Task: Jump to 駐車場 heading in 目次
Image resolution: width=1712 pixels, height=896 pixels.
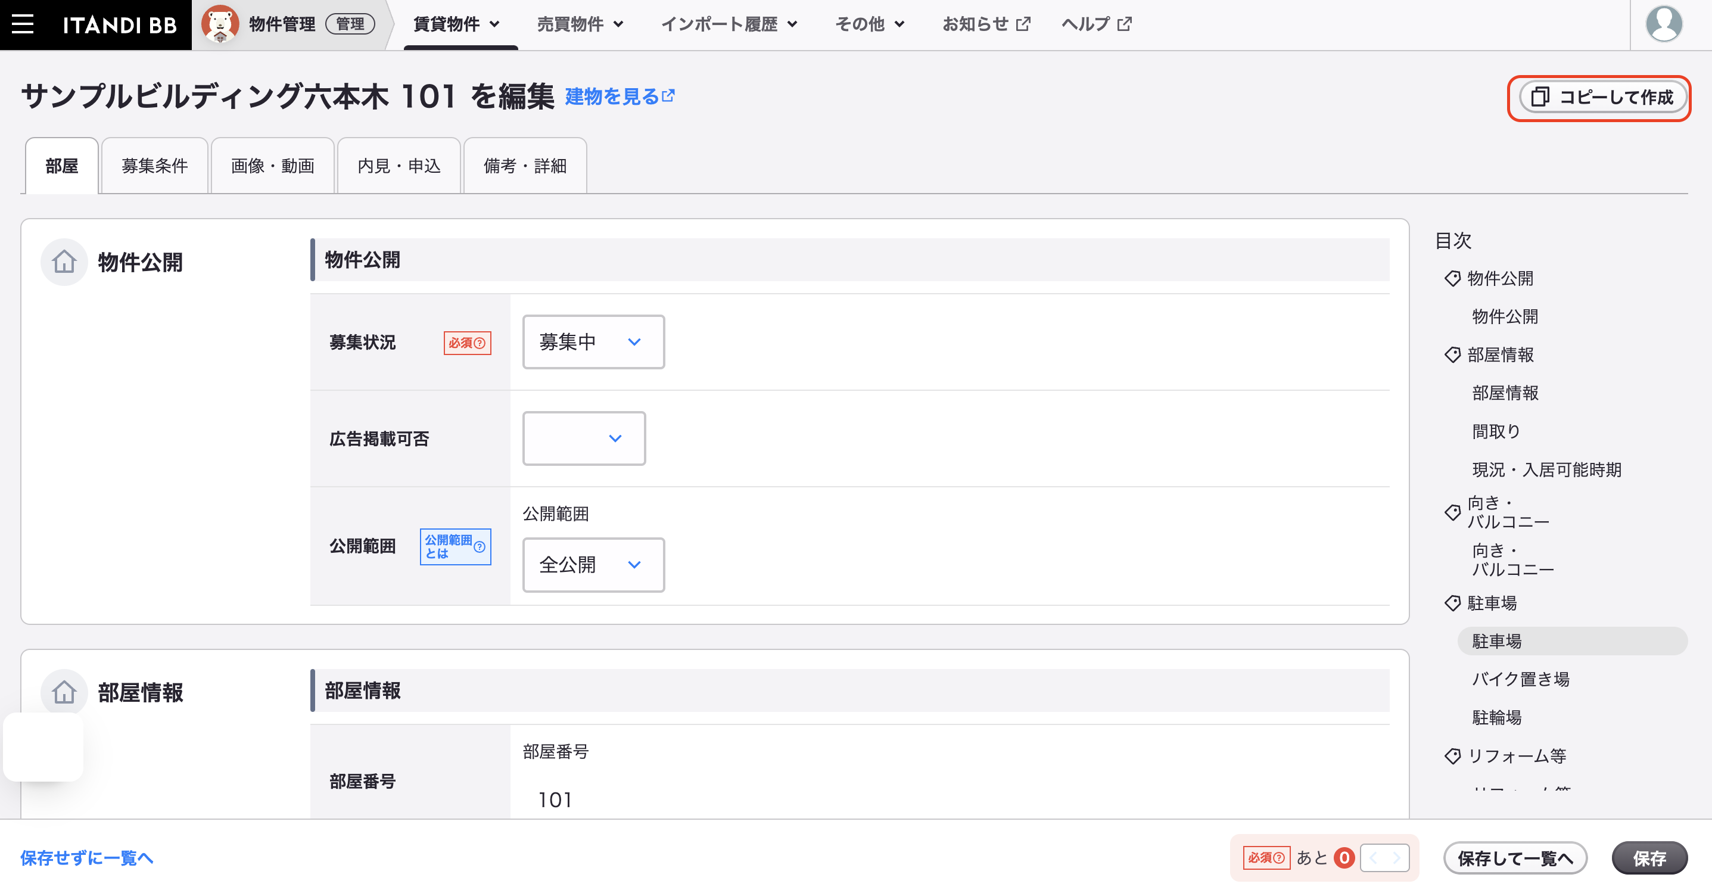Action: click(x=1492, y=603)
